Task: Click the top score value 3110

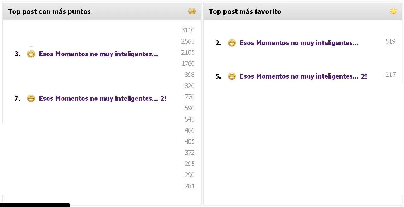Action: (x=188, y=30)
